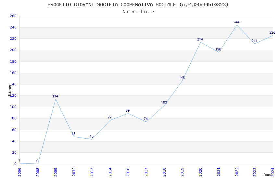Select the data label 89
Viewport: 276px width, 178px height.
(128, 110)
